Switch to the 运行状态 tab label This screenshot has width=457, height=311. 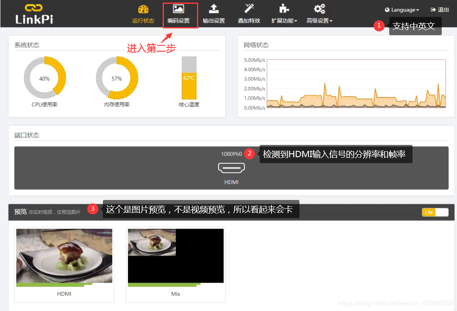pyautogui.click(x=143, y=21)
